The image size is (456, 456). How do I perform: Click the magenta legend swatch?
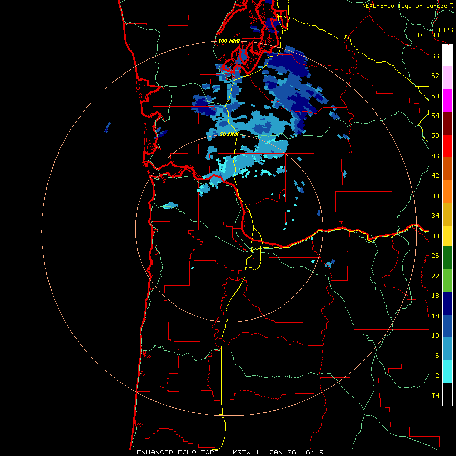click(x=447, y=101)
